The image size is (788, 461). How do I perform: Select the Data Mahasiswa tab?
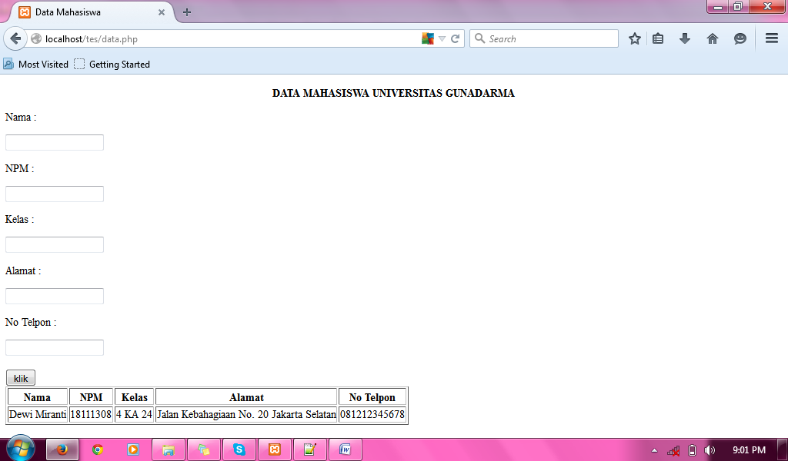pyautogui.click(x=91, y=12)
